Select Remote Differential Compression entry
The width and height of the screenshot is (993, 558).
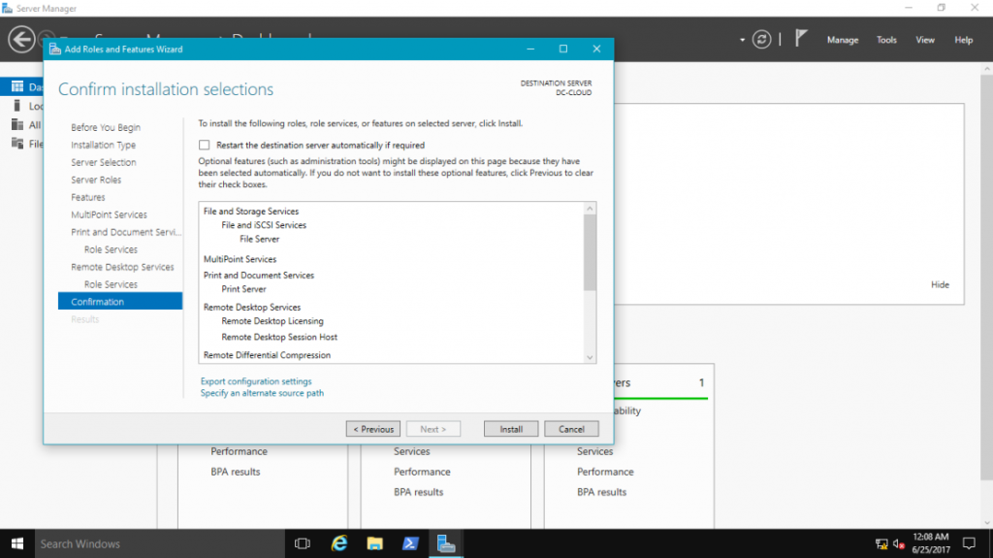[267, 356]
